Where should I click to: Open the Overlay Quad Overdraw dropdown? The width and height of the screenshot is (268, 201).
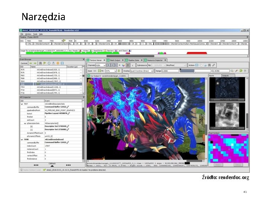tap(142, 71)
